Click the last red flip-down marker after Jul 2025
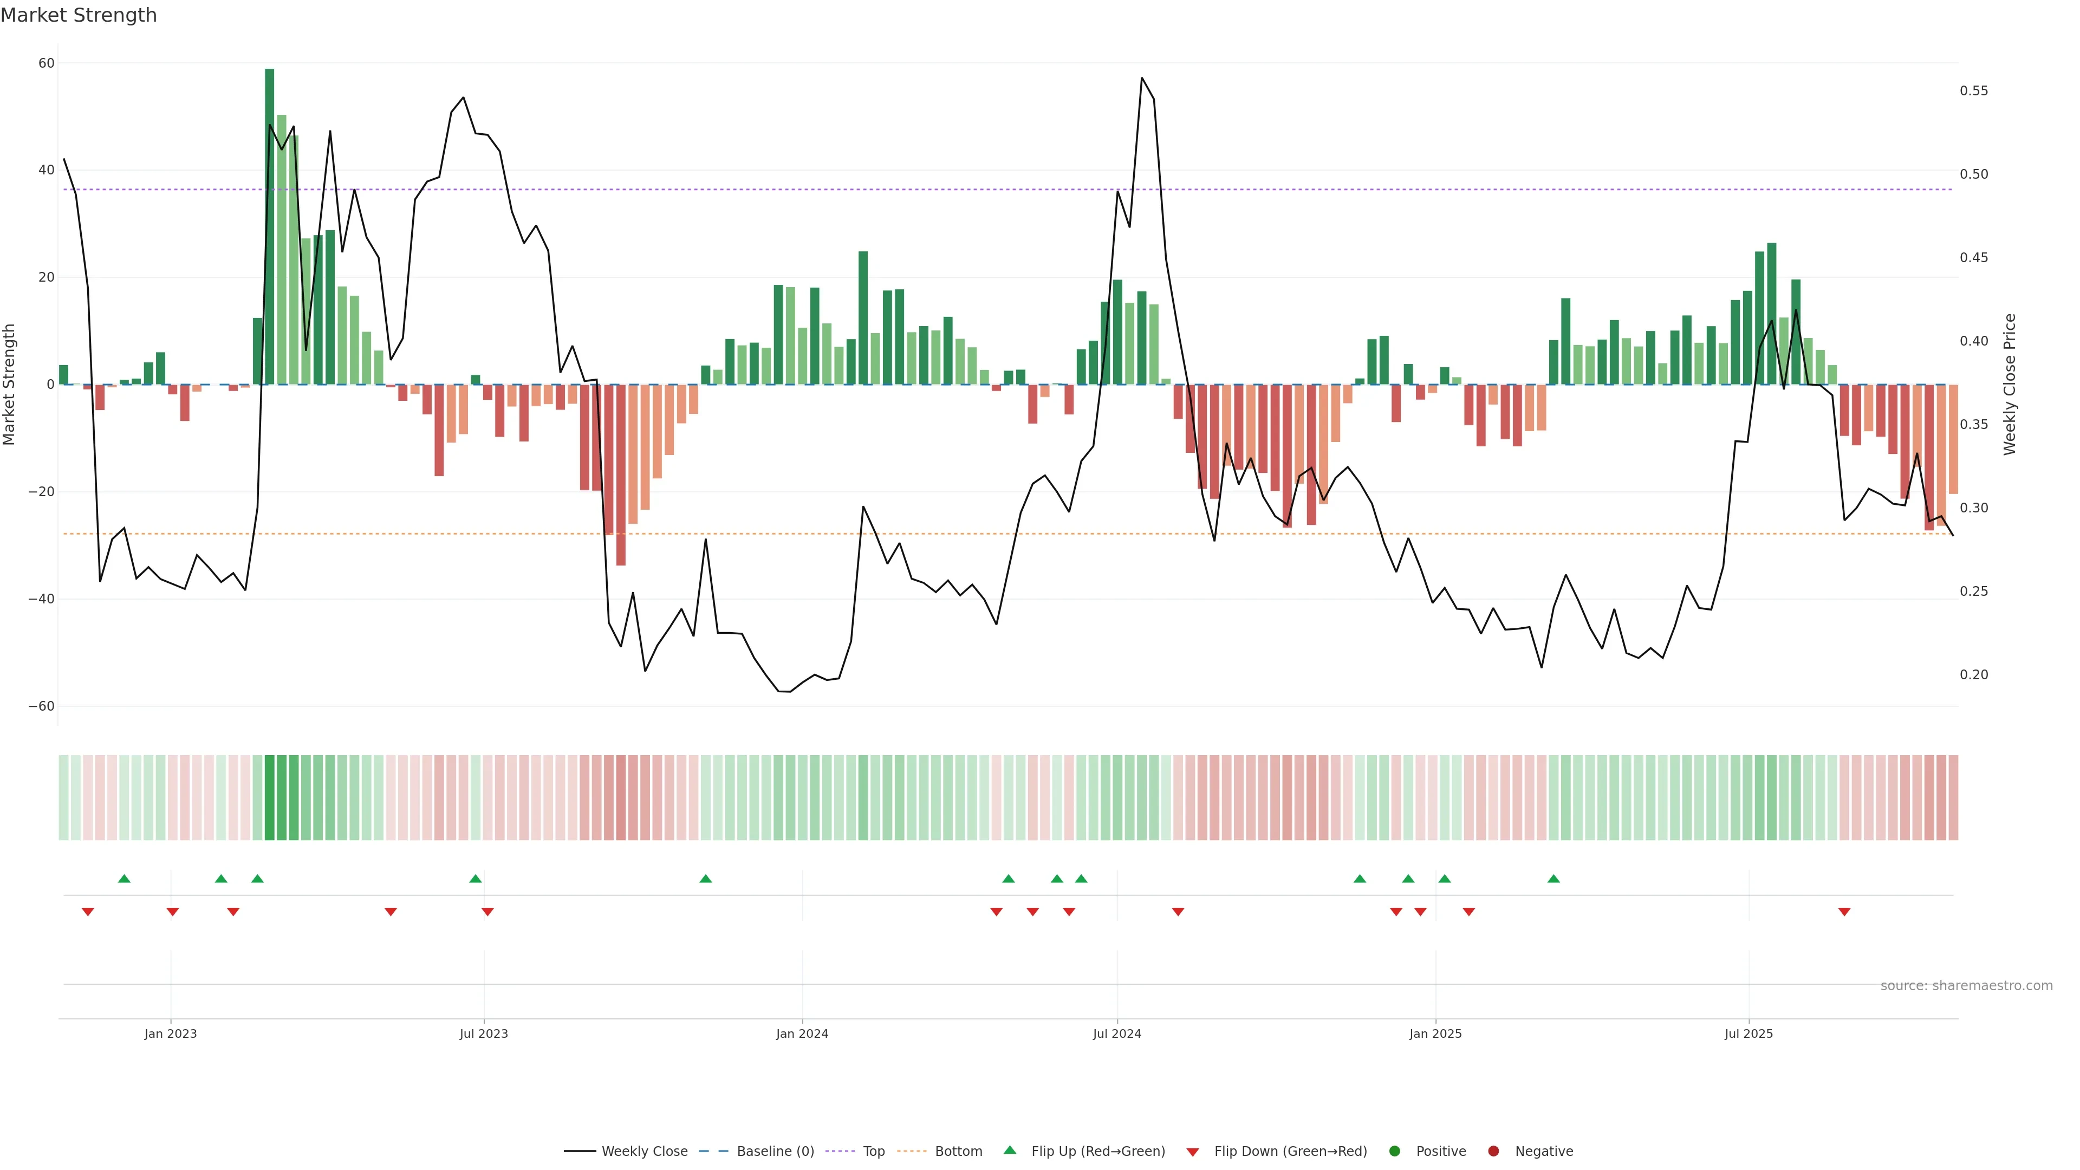2080x1170 pixels. pyautogui.click(x=1844, y=912)
